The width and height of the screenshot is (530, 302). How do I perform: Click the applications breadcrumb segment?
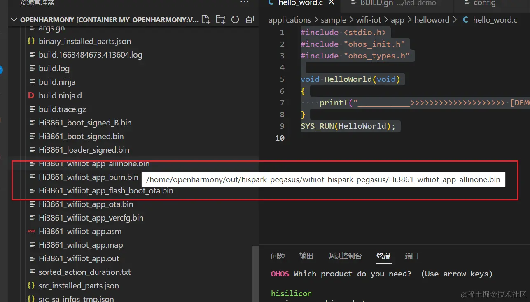[290, 20]
